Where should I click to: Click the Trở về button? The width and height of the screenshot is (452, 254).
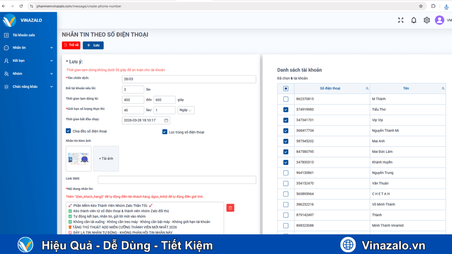(71, 45)
